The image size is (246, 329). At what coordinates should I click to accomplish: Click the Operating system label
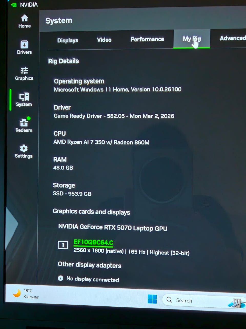point(79,81)
